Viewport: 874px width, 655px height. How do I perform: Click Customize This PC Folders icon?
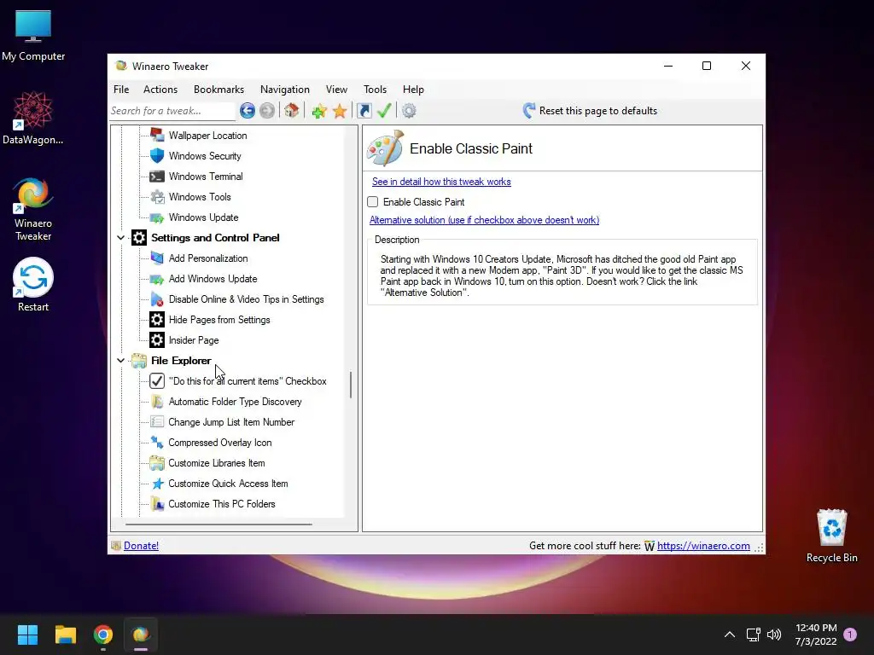(157, 504)
